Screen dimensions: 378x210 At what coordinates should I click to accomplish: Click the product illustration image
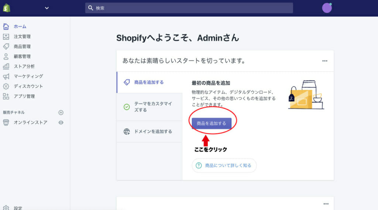pyautogui.click(x=306, y=95)
